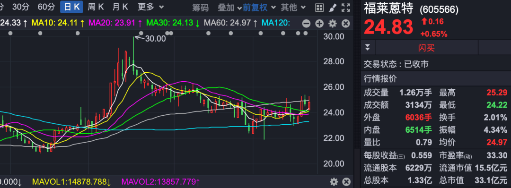Click the 成交额 value 3134万
This screenshot has height=188, width=511.
[418, 105]
